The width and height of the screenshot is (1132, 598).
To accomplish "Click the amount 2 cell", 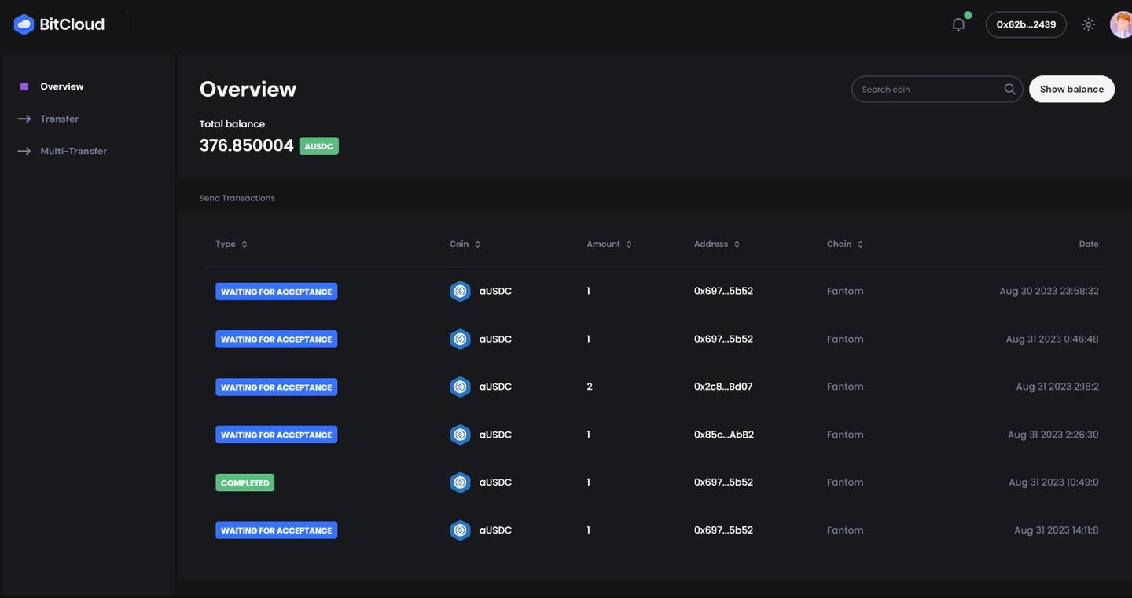I will (x=590, y=387).
